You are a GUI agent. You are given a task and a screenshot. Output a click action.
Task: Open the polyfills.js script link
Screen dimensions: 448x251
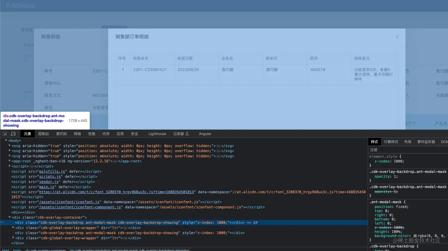tap(52, 172)
